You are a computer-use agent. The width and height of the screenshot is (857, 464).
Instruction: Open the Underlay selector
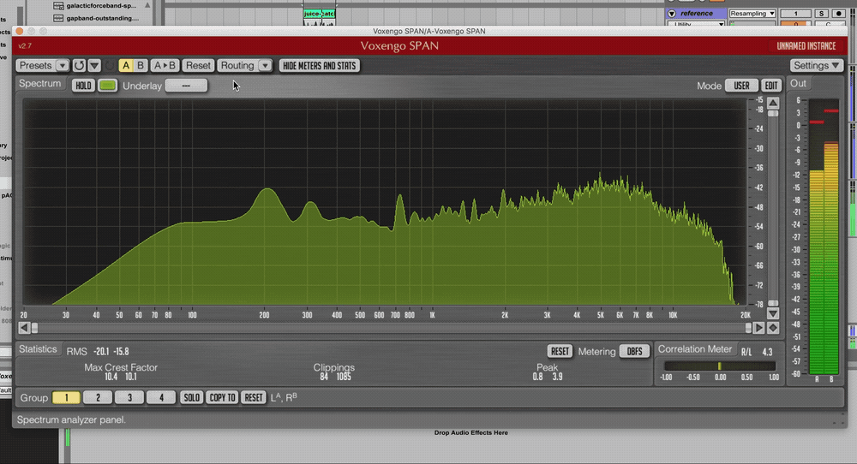coord(186,86)
